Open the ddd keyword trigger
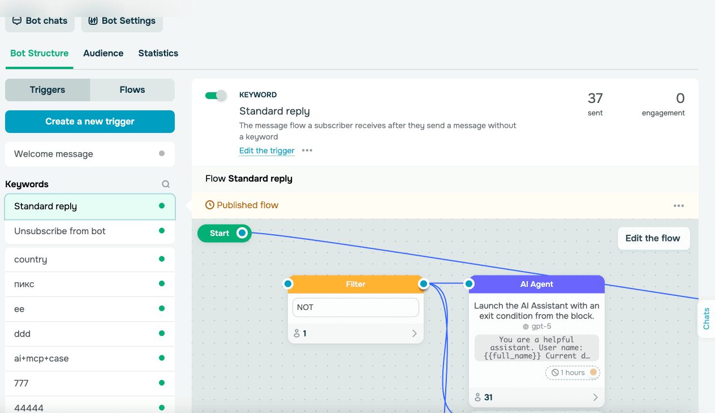Screen dimensions: 715x413 90,334
